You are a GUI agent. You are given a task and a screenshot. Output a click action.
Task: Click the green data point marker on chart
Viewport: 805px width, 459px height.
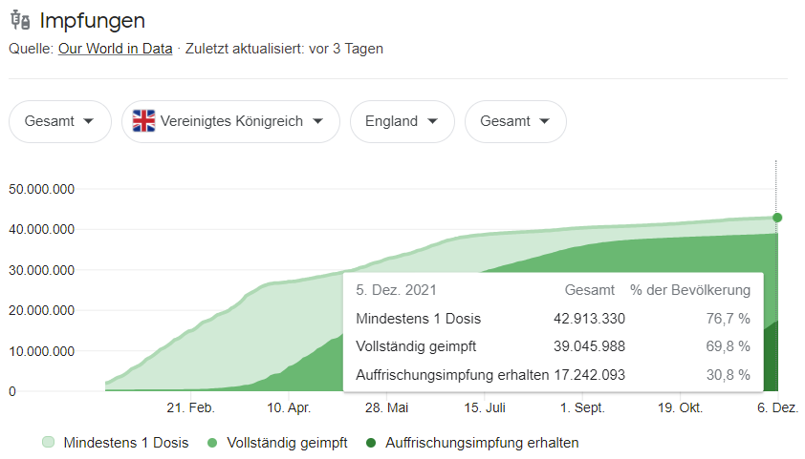[777, 218]
